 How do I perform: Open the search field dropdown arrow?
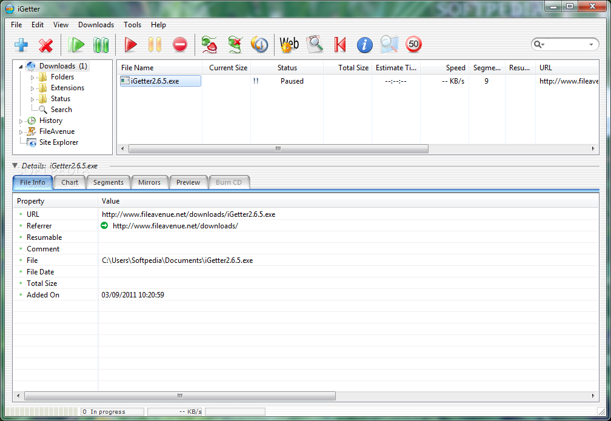click(591, 45)
